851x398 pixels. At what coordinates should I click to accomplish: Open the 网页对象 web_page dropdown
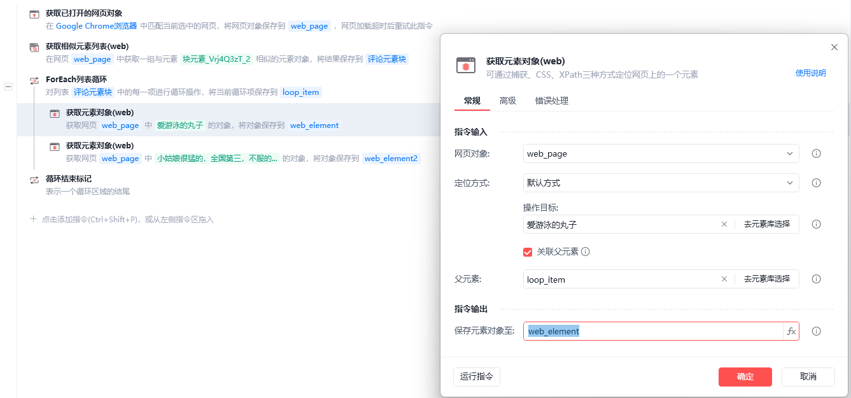pos(661,153)
